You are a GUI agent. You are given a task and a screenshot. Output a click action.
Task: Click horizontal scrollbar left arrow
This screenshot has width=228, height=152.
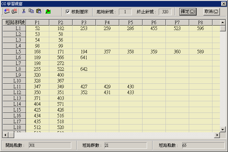coord(5,135)
